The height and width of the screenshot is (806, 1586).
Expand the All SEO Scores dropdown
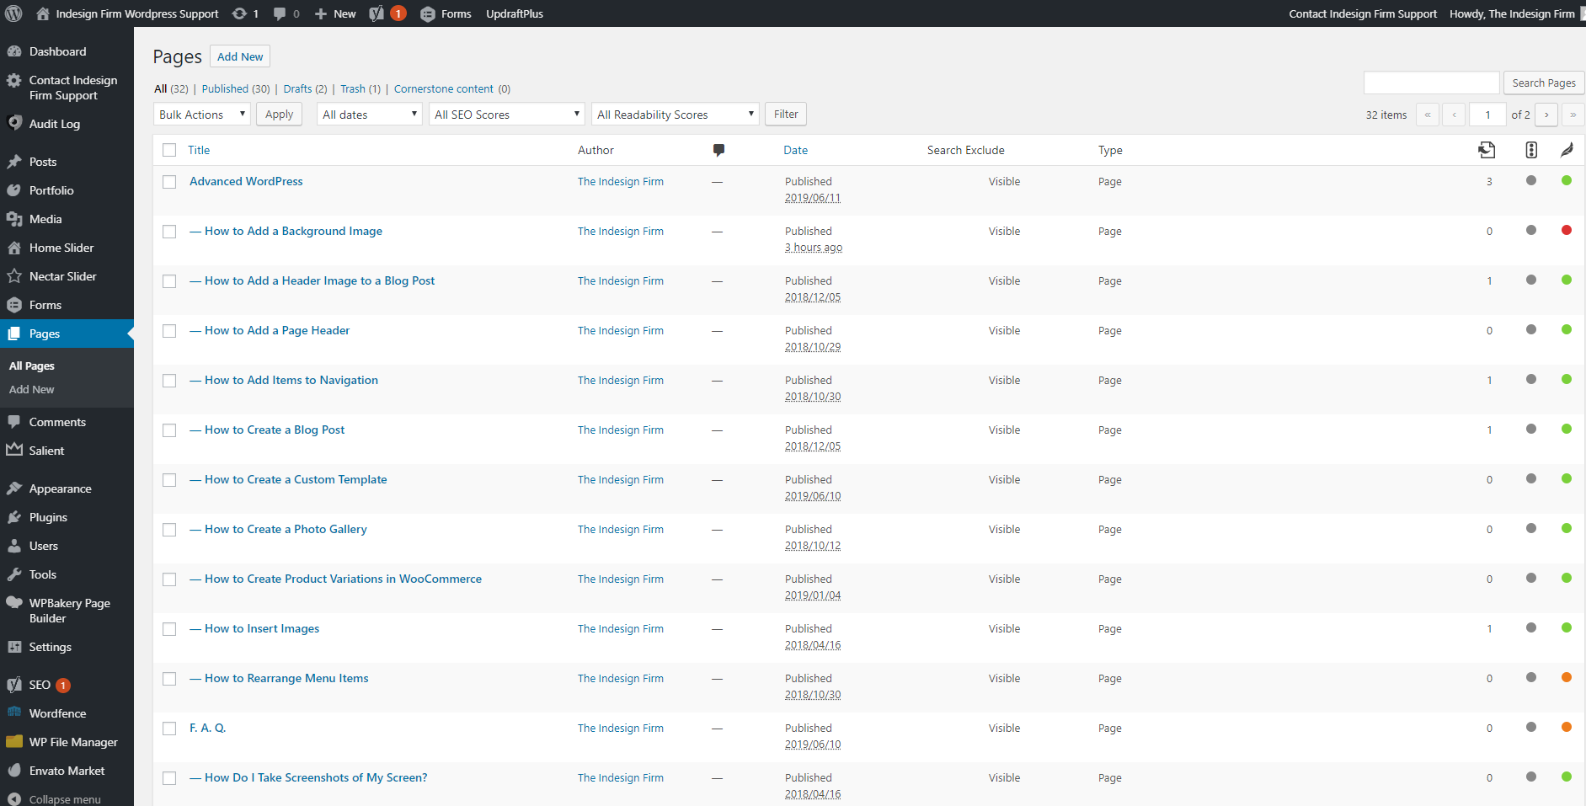506,115
